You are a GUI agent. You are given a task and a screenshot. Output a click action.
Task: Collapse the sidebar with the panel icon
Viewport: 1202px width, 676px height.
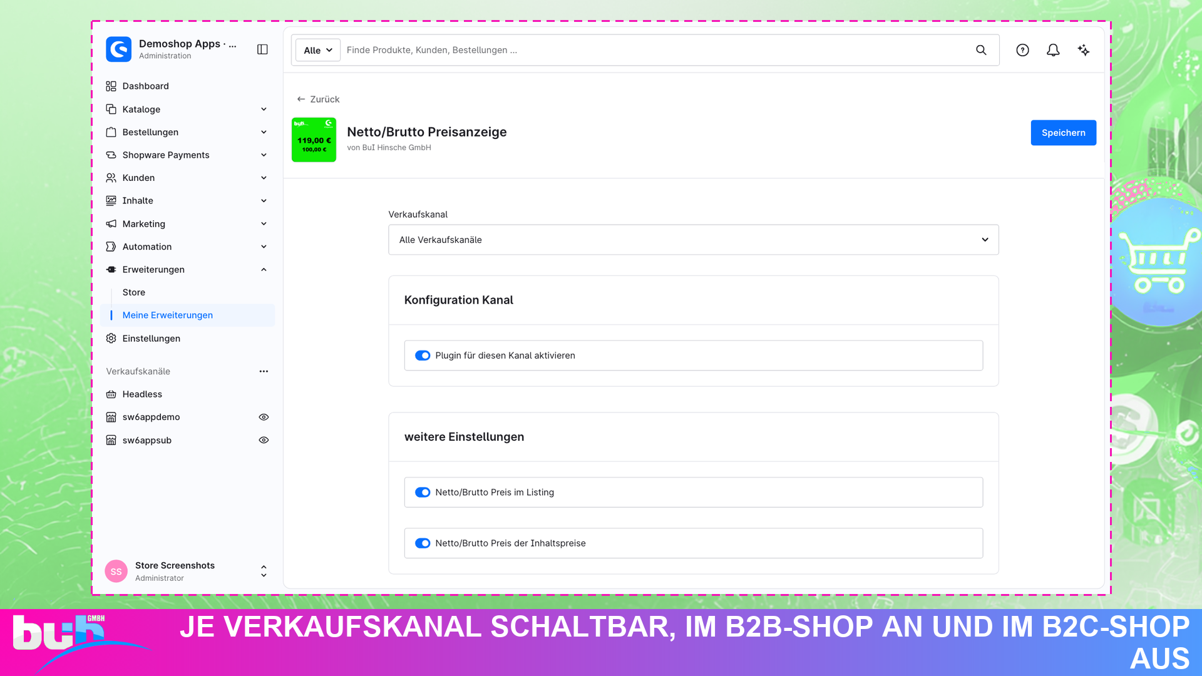coord(262,49)
